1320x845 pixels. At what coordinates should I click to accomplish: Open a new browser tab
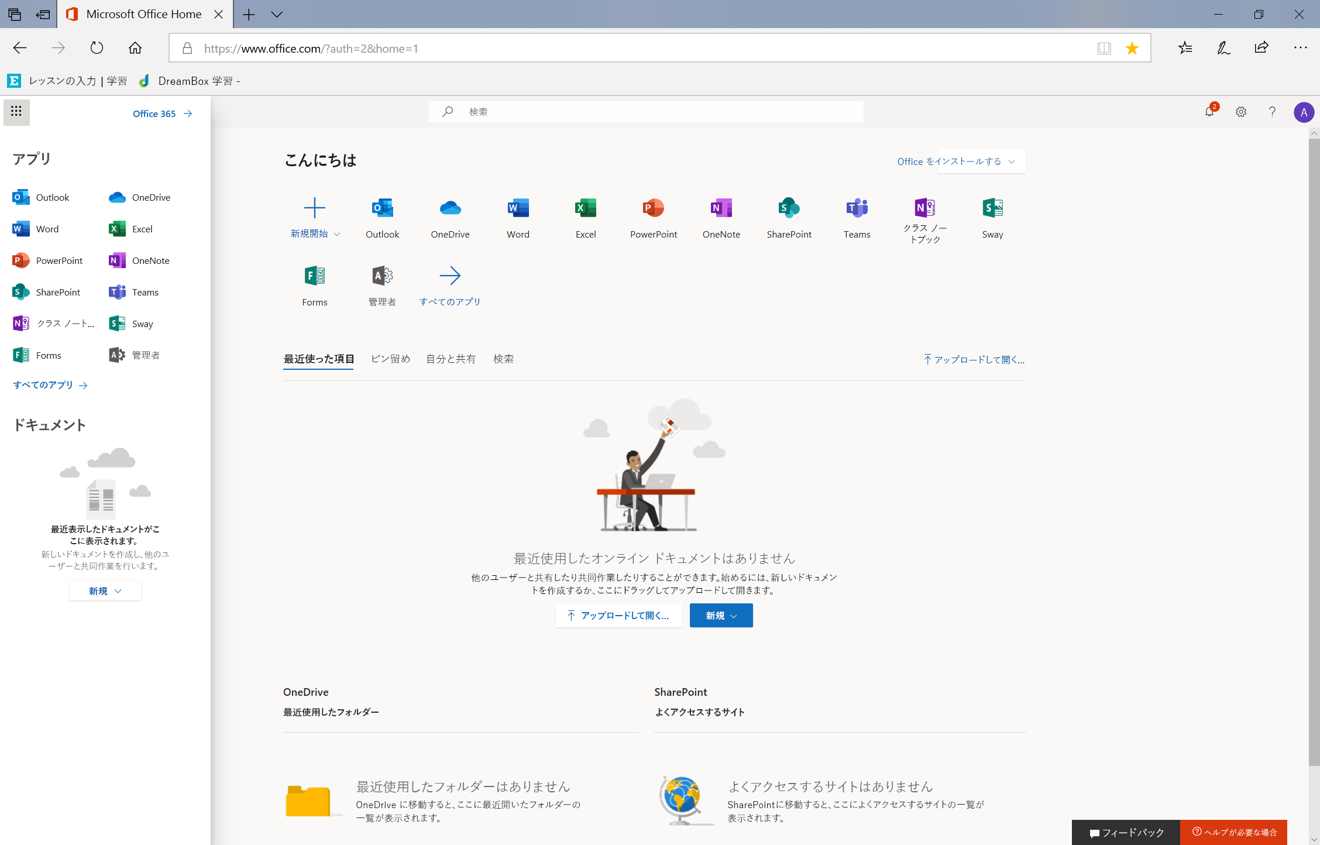coord(249,15)
